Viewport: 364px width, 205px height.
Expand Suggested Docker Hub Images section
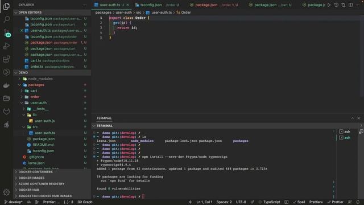pos(52,196)
